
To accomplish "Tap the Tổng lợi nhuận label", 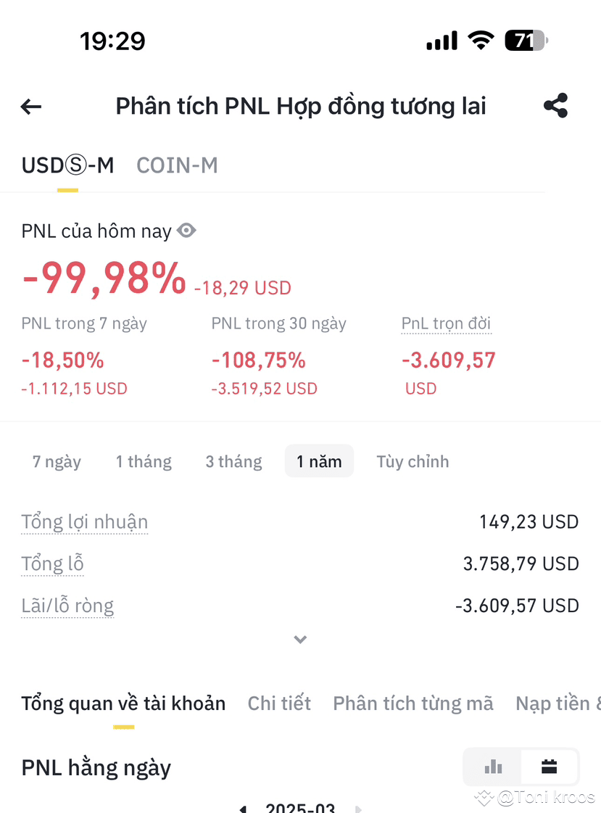I will point(84,521).
